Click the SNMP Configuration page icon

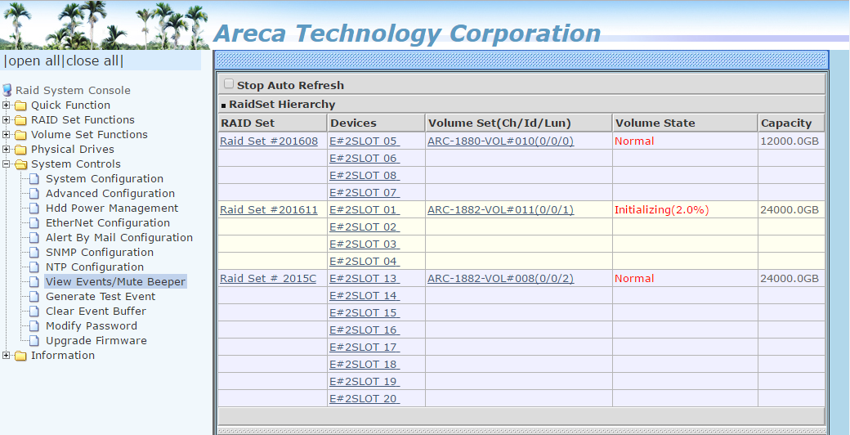point(34,253)
